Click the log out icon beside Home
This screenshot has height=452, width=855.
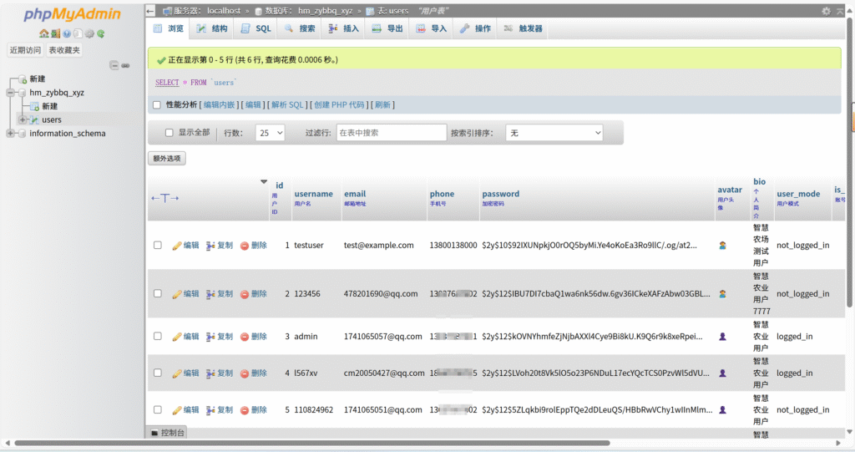click(x=55, y=33)
